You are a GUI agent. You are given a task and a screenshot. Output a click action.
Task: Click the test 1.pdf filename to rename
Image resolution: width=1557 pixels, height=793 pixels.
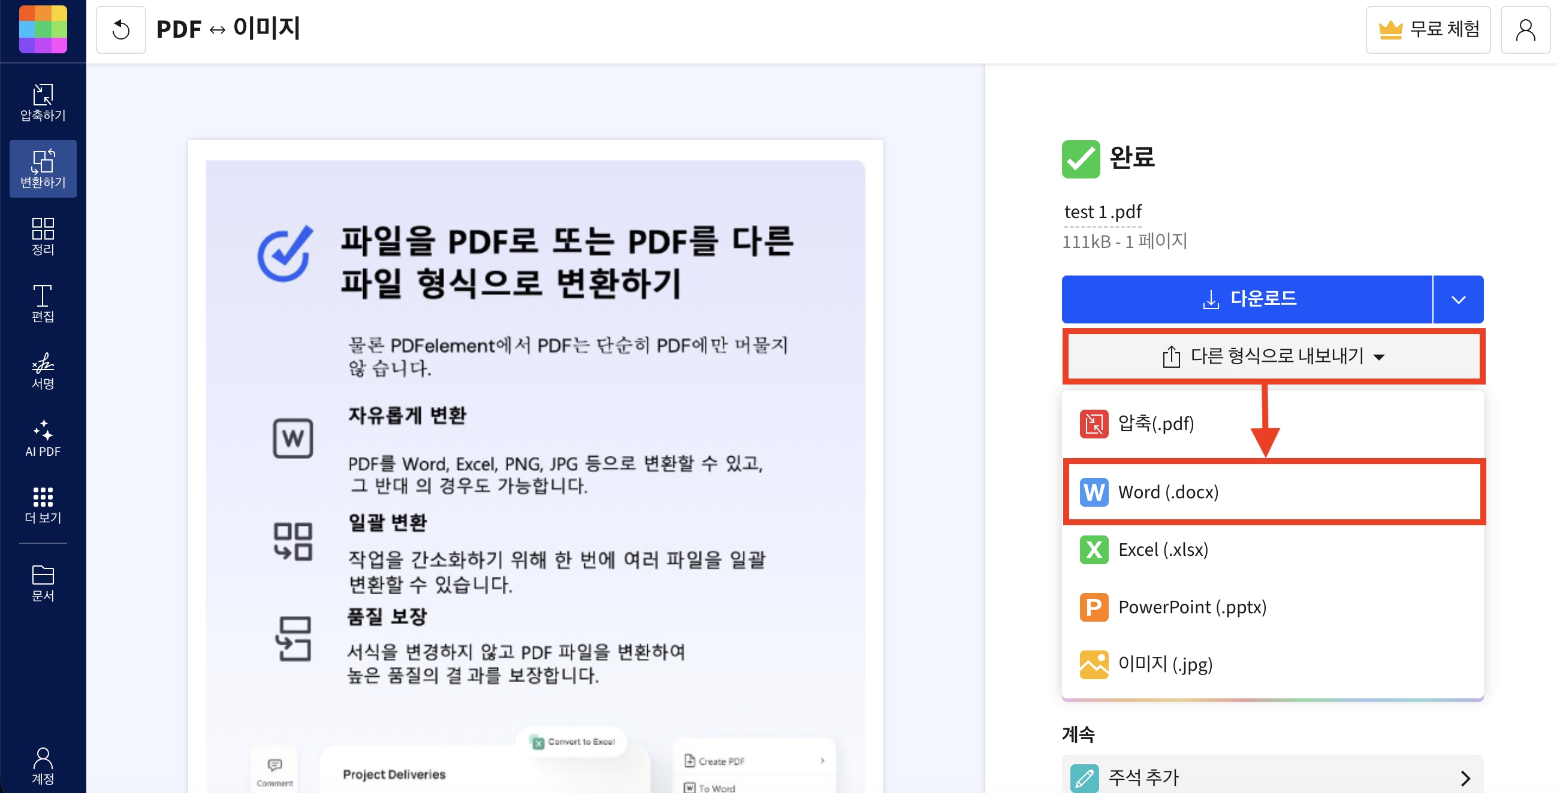point(1103,212)
